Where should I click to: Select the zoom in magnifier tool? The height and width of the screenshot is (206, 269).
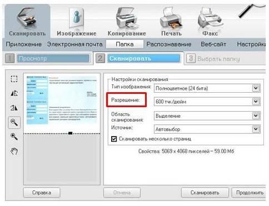tap(14, 137)
